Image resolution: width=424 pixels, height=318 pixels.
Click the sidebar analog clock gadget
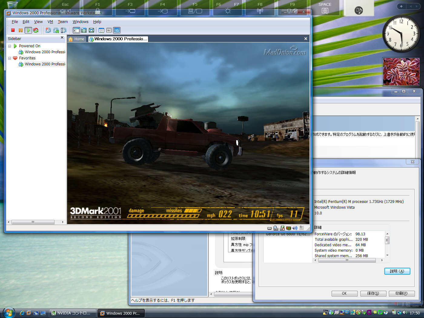click(x=402, y=34)
